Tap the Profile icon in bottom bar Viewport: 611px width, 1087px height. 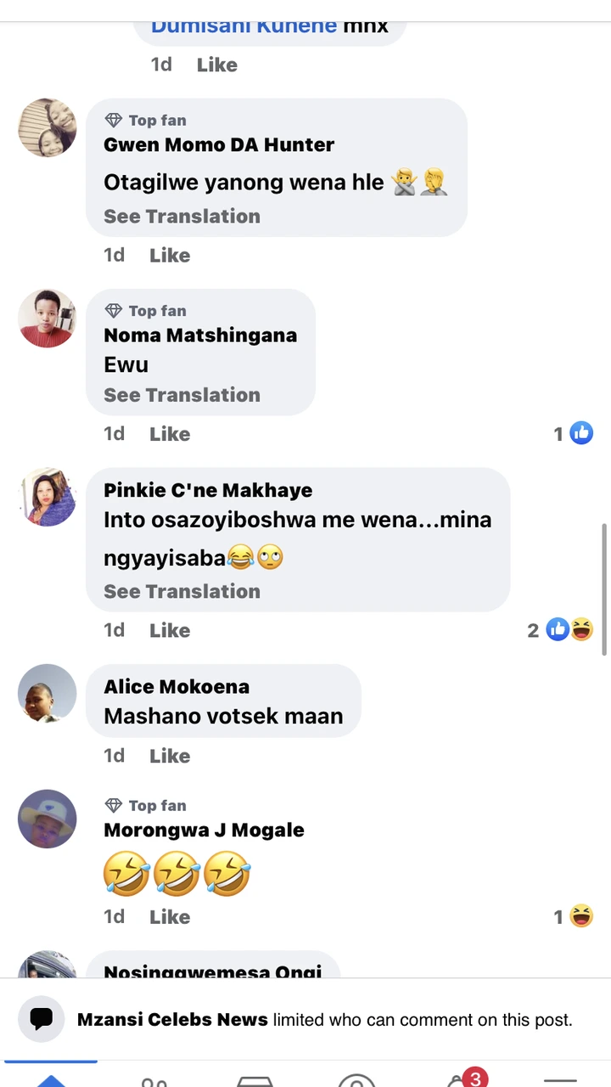[x=356, y=1080]
